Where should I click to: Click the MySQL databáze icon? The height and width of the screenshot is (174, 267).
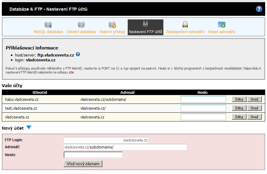pyautogui.click(x=48, y=25)
